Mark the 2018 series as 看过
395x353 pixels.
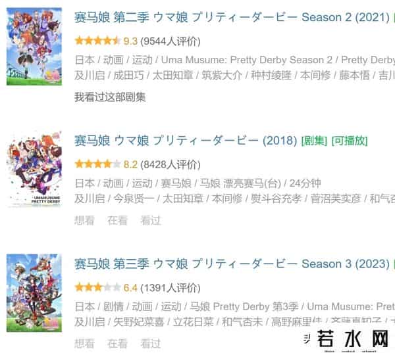point(150,220)
